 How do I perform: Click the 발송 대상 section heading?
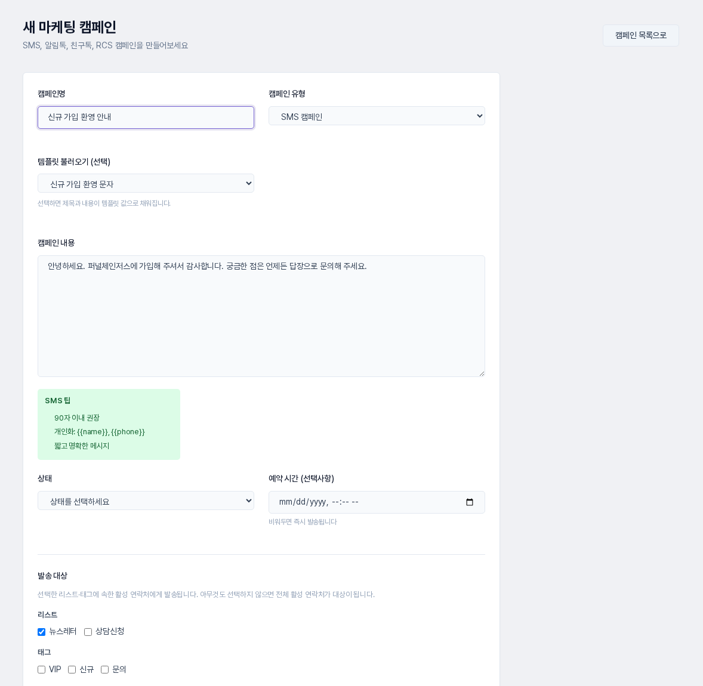point(53,576)
